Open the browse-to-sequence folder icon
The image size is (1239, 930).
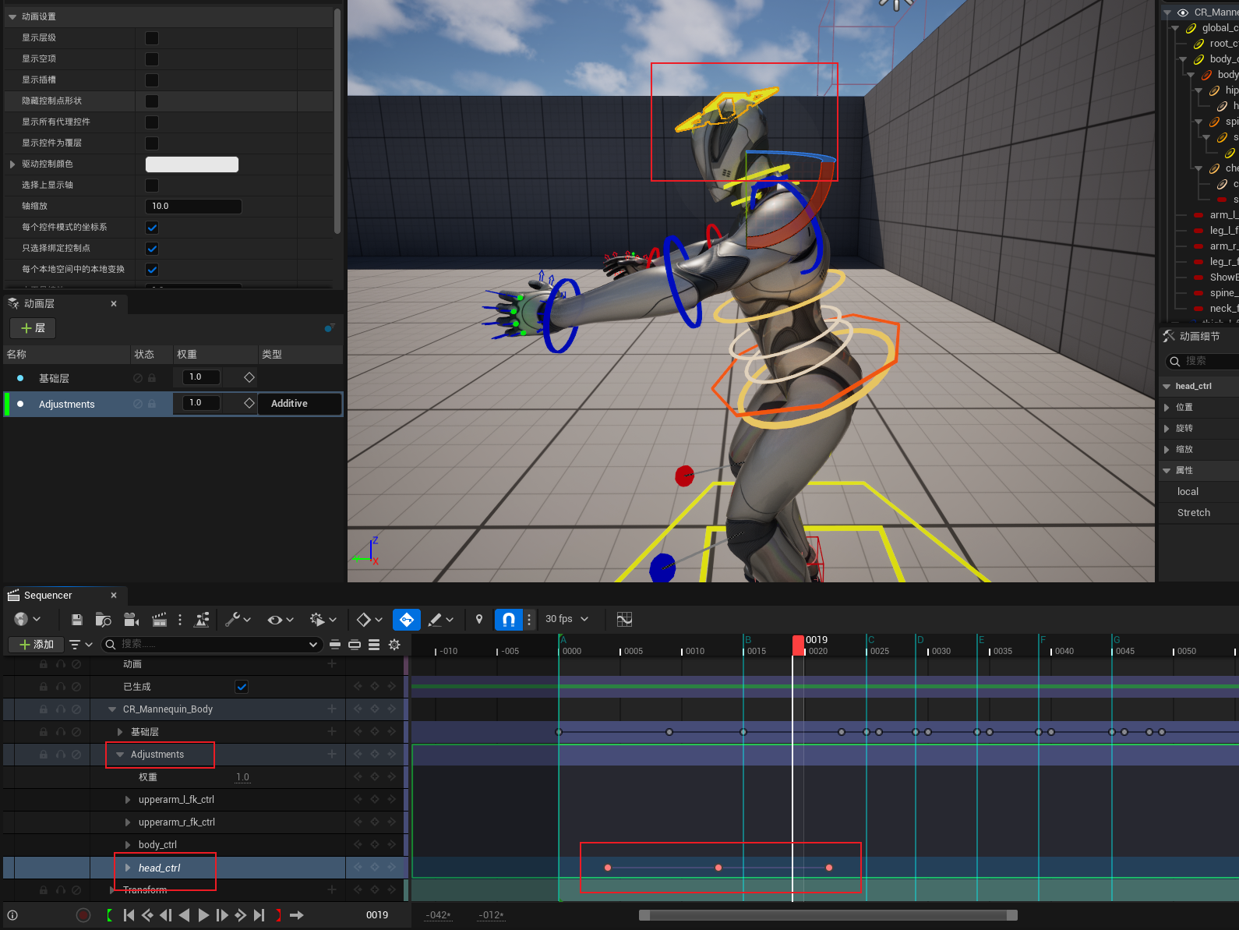coord(103,620)
